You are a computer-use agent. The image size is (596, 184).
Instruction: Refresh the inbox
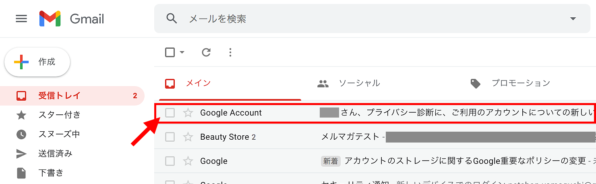[x=206, y=52]
